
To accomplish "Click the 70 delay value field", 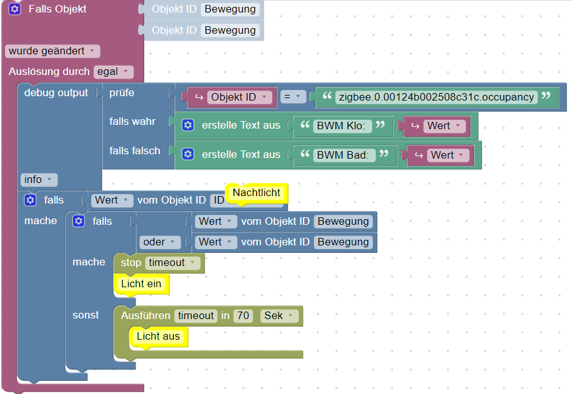I will click(243, 315).
